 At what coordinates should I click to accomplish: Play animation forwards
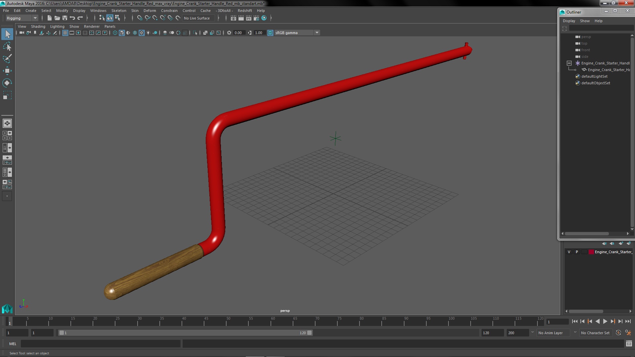(x=605, y=321)
